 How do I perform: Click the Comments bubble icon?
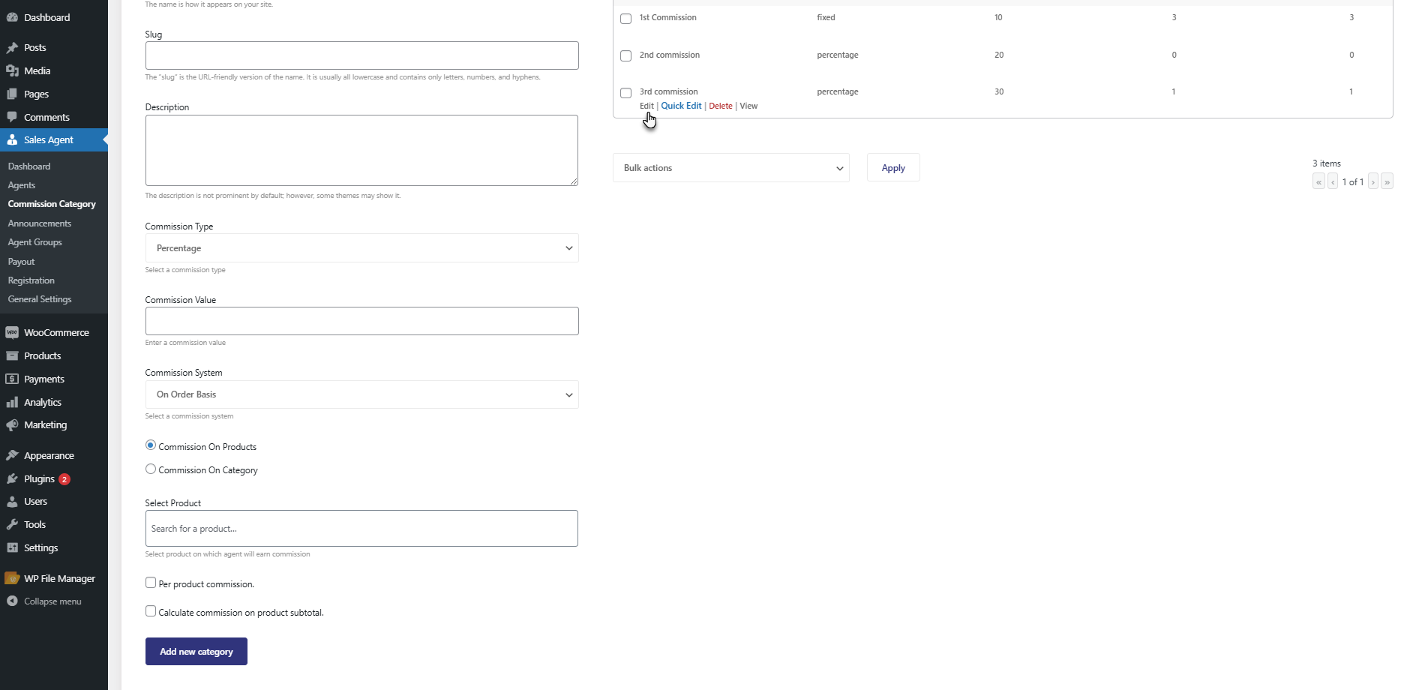point(12,117)
